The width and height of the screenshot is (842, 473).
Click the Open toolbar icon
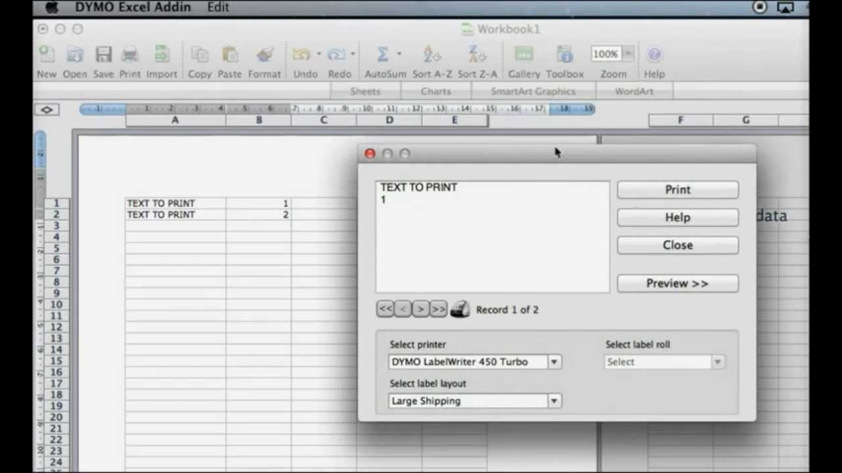(74, 54)
